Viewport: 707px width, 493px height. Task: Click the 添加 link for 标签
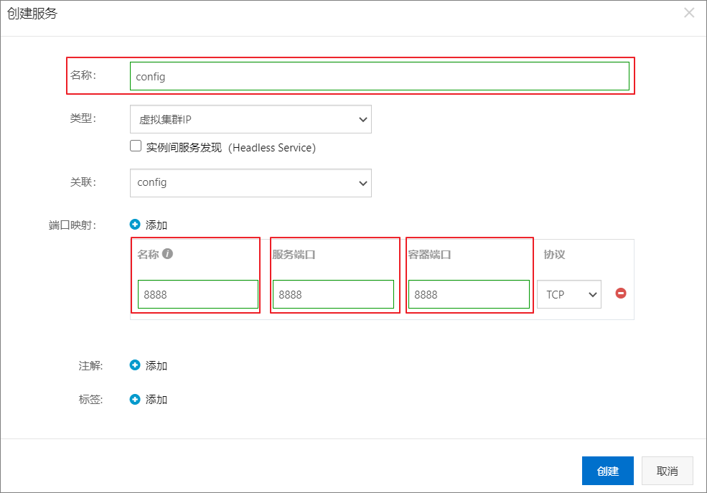tap(156, 400)
